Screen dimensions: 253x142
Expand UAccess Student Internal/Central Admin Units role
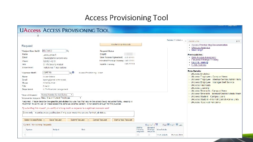click(x=189, y=99)
